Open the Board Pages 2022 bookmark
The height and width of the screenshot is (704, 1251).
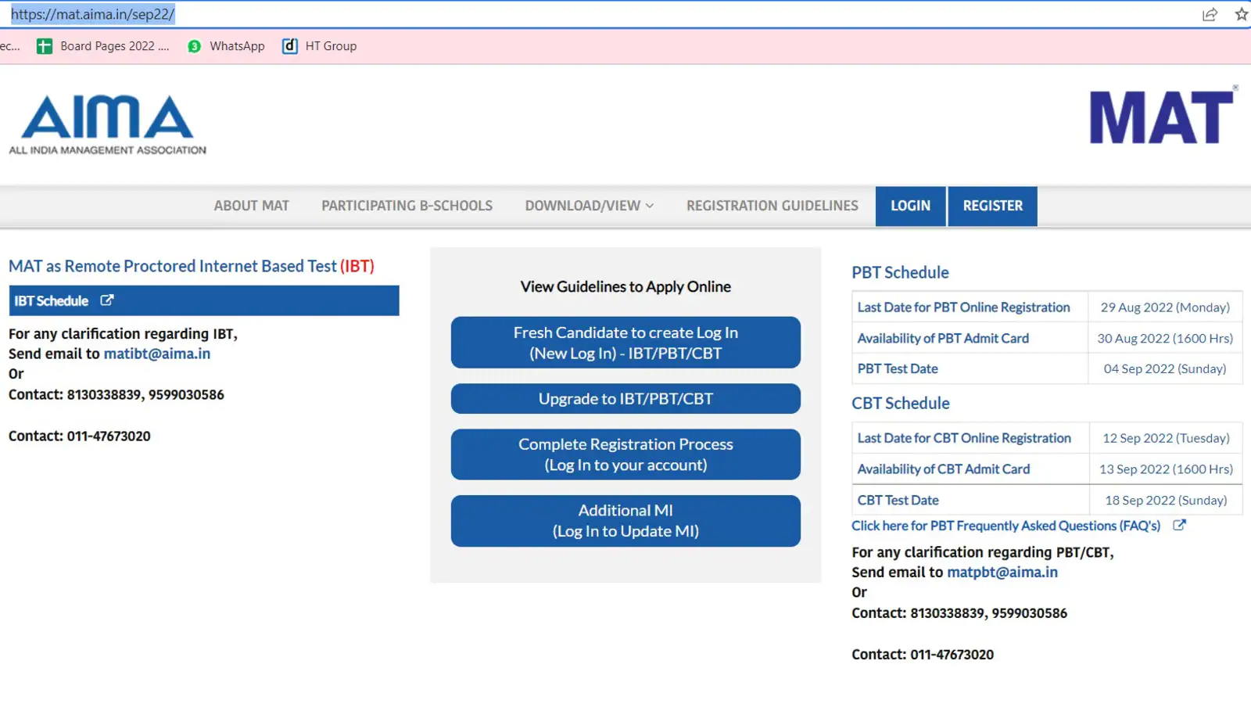[103, 46]
